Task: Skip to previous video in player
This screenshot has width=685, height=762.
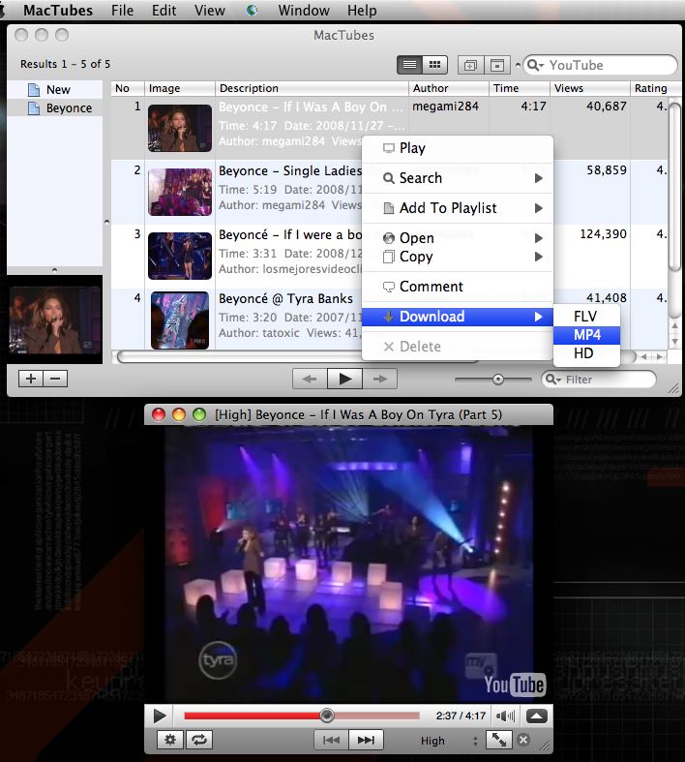Action: [332, 740]
